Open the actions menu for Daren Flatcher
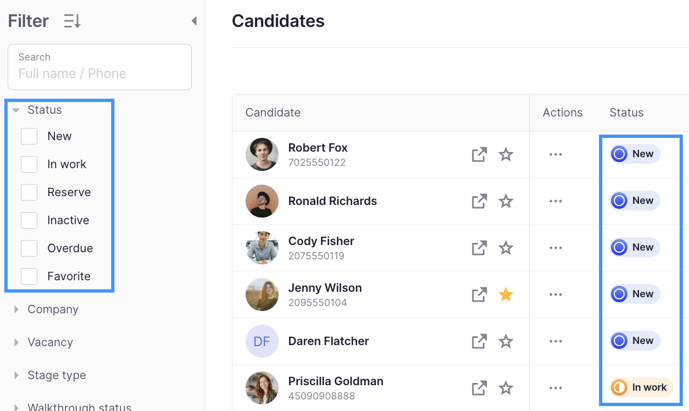Image resolution: width=689 pixels, height=411 pixels. (555, 341)
